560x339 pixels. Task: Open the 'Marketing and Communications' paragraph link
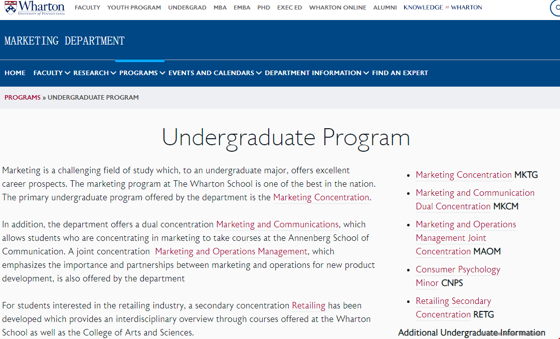click(x=278, y=224)
